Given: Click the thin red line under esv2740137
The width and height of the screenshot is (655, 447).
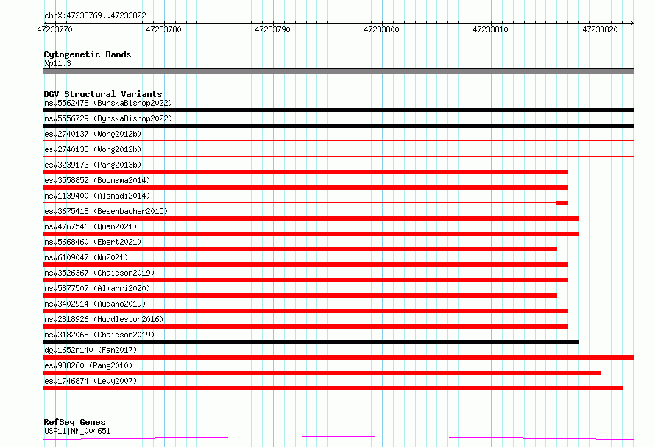Looking at the screenshot, I should [339, 141].
